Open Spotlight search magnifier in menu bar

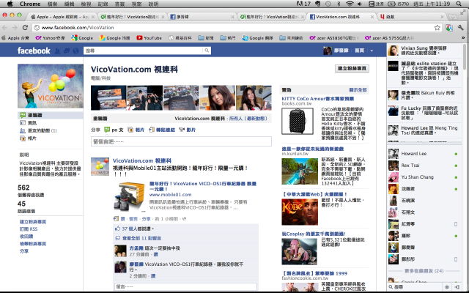[x=459, y=4]
